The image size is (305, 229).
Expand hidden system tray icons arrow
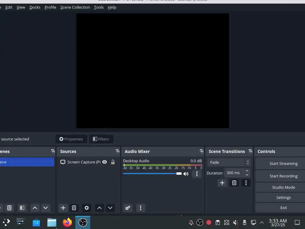click(262, 222)
